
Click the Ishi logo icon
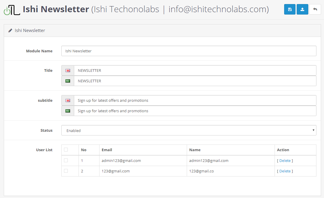click(x=12, y=10)
